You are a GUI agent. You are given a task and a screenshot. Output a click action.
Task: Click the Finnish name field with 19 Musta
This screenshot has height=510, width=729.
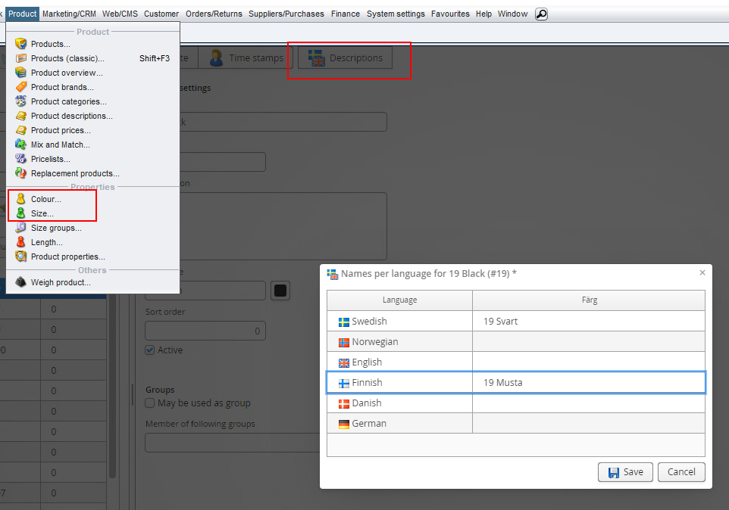tap(588, 383)
